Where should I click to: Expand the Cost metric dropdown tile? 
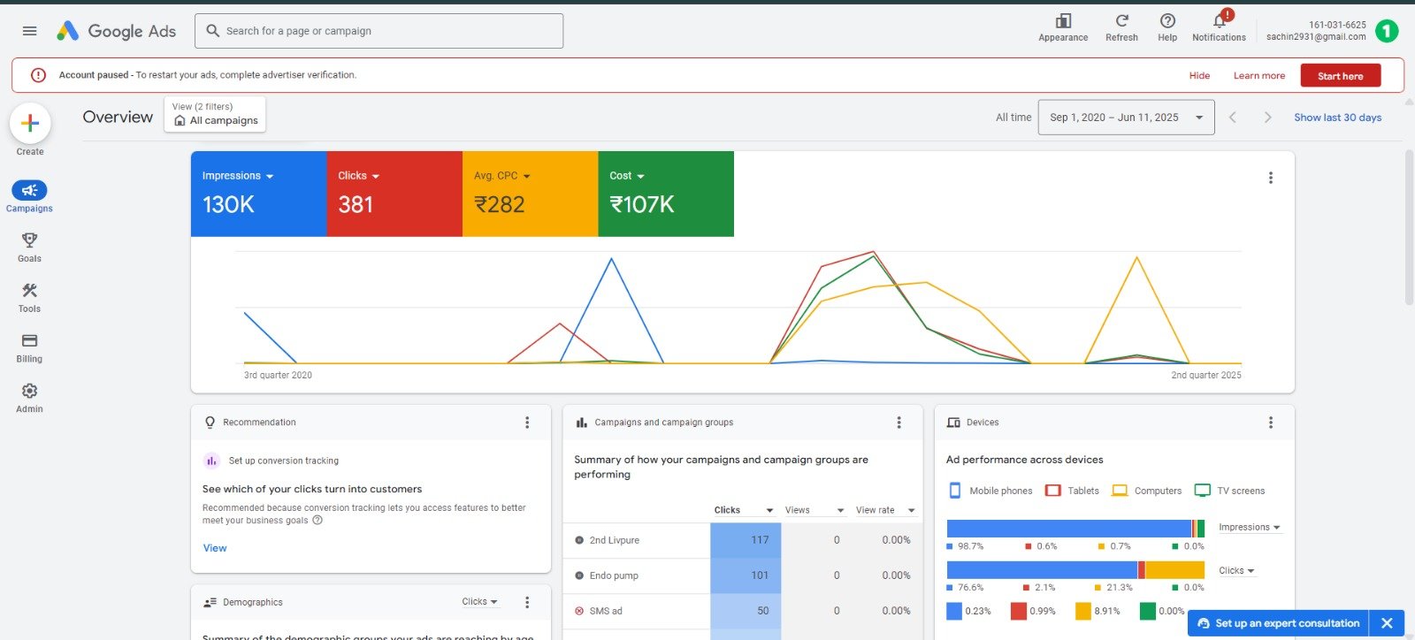coord(666,194)
